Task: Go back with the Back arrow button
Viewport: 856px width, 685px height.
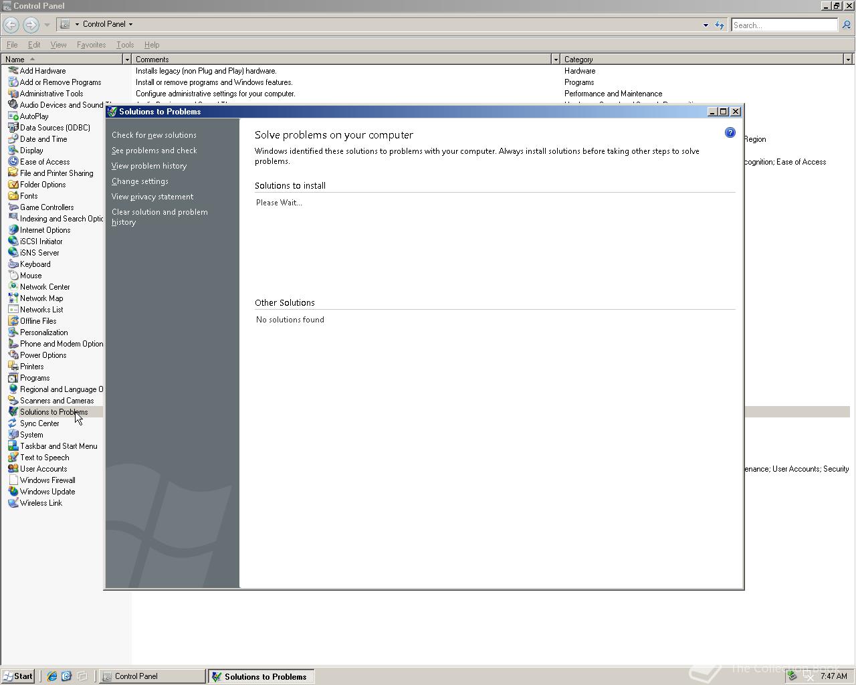Action: (11, 25)
